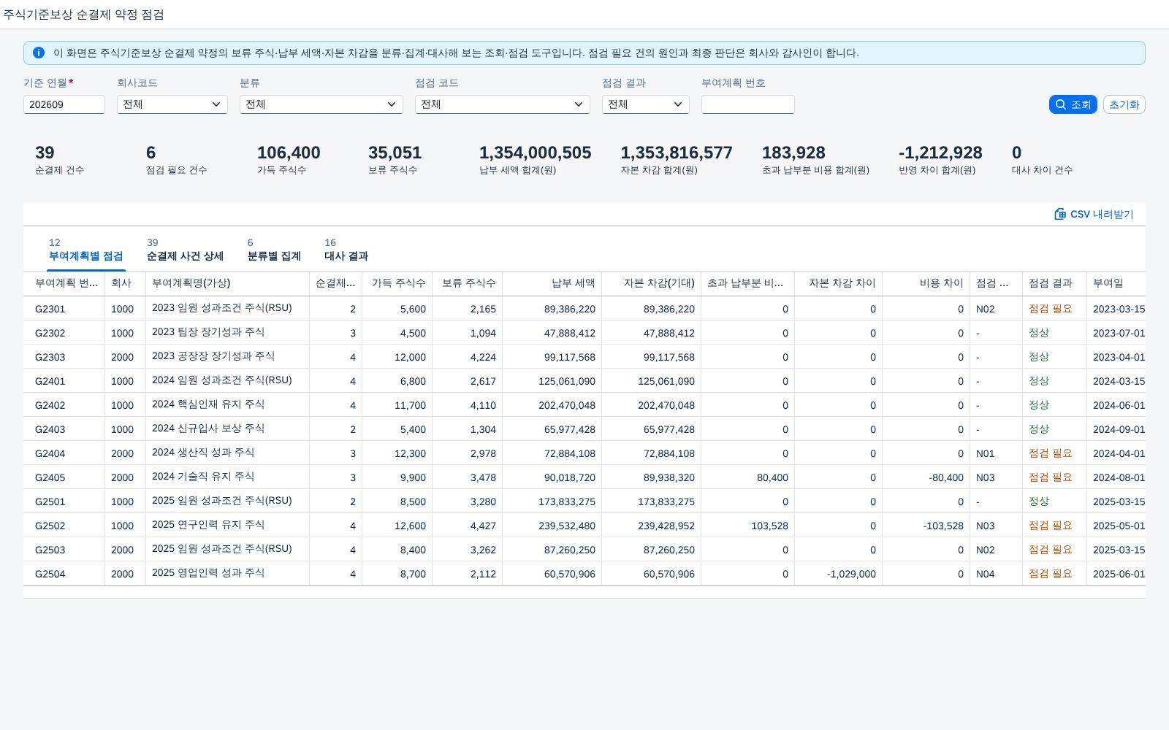Click the 점검 필요 건수 summary value 6
Image resolution: width=1169 pixels, height=730 pixels.
tap(151, 153)
